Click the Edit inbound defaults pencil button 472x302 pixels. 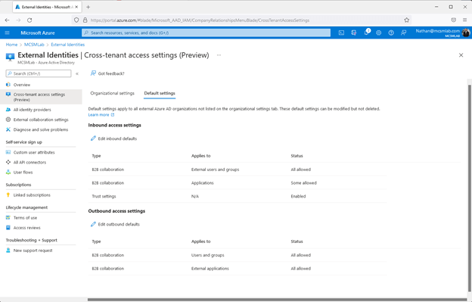[113, 139]
